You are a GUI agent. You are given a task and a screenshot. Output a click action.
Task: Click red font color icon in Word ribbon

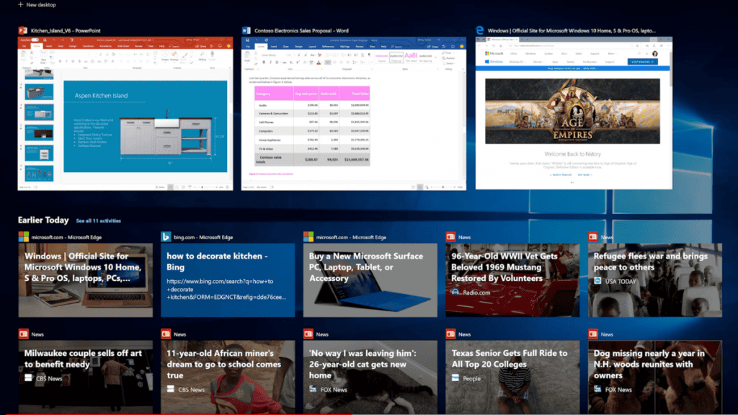pos(319,62)
